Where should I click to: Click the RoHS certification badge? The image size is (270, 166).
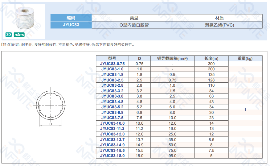pyautogui.click(x=19, y=35)
